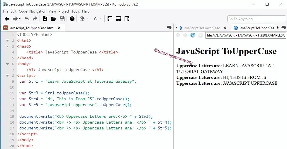The image size is (287, 149).
Task: Select the Javascript_ToUpperCase.html editor tab
Action: click(x=31, y=28)
